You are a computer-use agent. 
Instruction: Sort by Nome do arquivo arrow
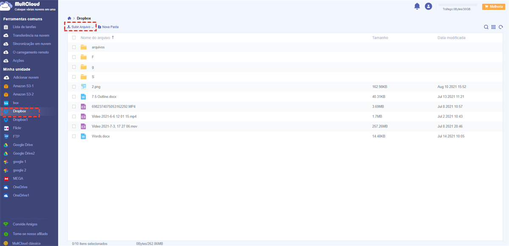click(112, 38)
